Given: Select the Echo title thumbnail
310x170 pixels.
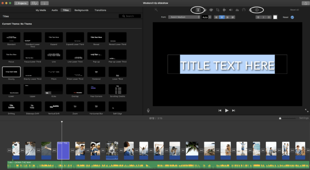Looking at the screenshot, I should click(x=54, y=89).
